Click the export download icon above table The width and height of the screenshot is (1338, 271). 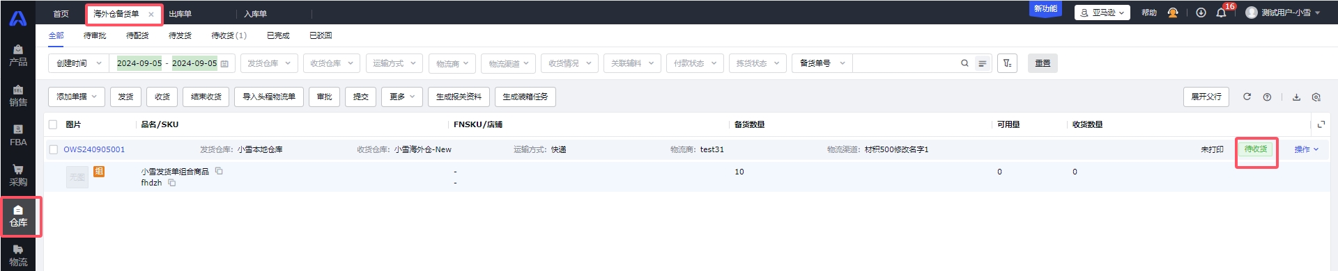pos(1296,97)
